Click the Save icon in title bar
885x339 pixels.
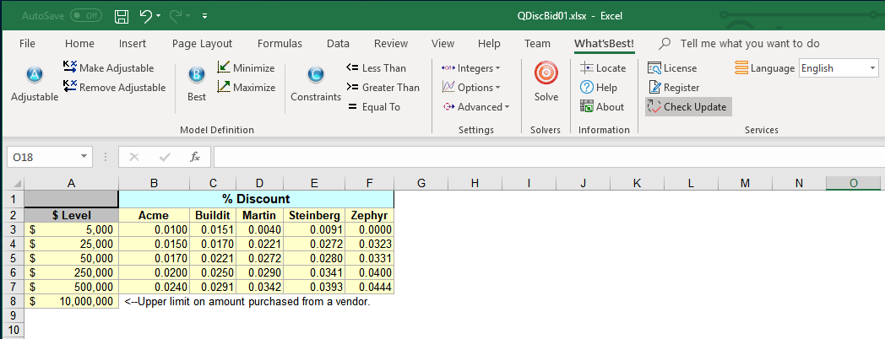(x=122, y=16)
